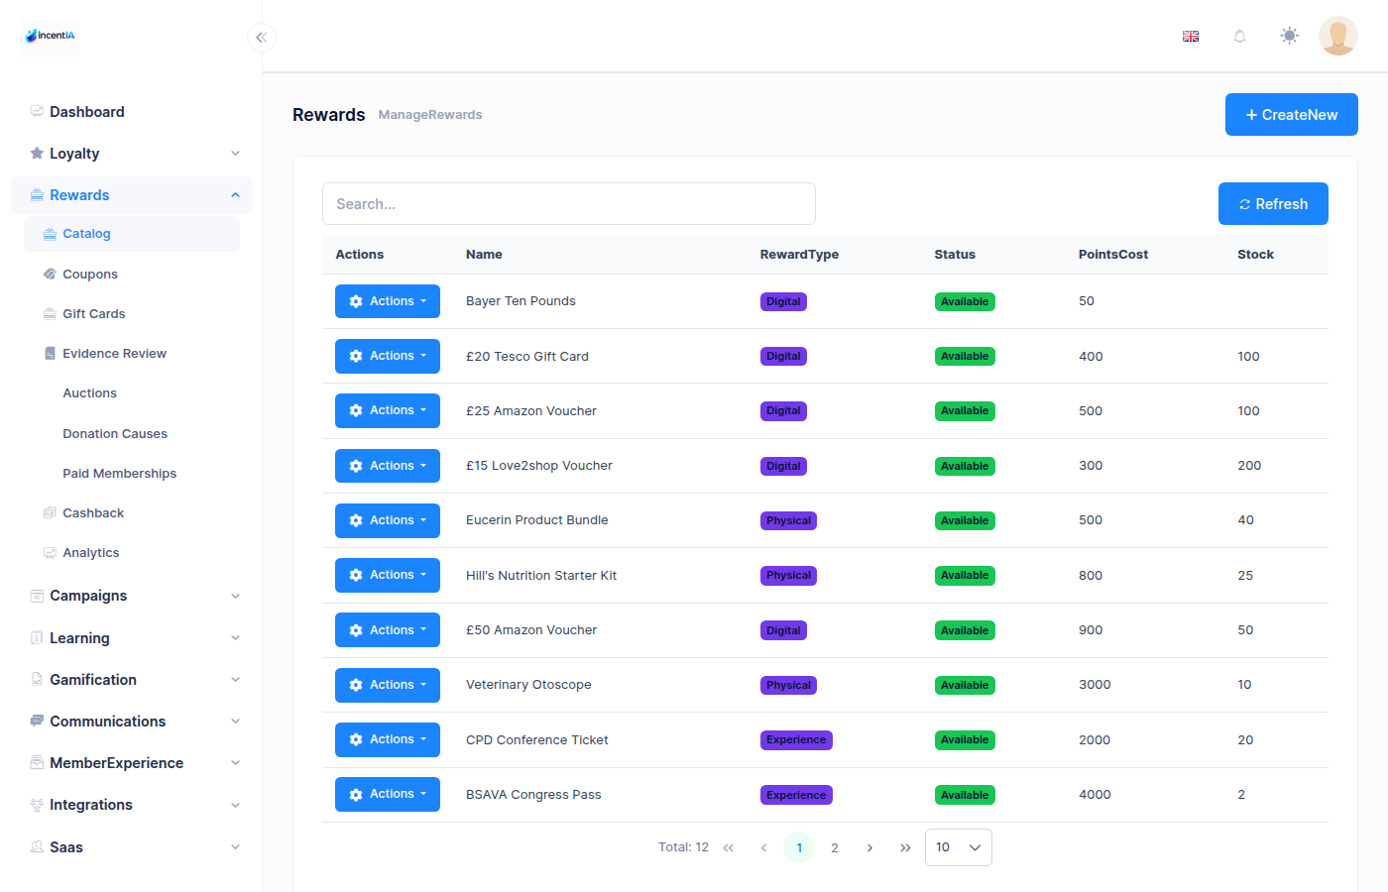
Task: Click the Evidence Review icon
Action: coord(50,354)
